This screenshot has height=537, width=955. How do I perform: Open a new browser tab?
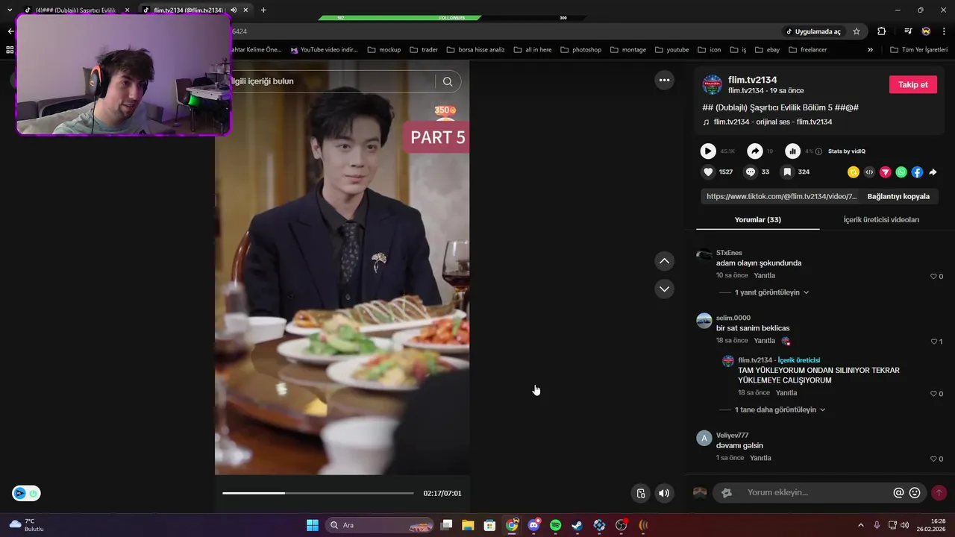[263, 10]
